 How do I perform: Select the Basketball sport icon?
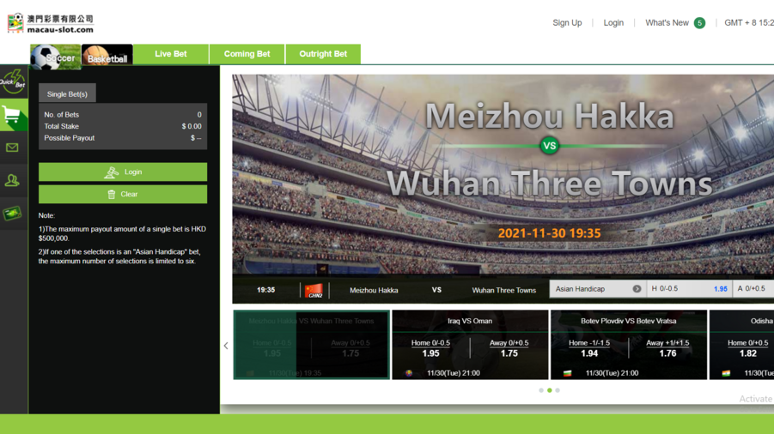click(107, 57)
